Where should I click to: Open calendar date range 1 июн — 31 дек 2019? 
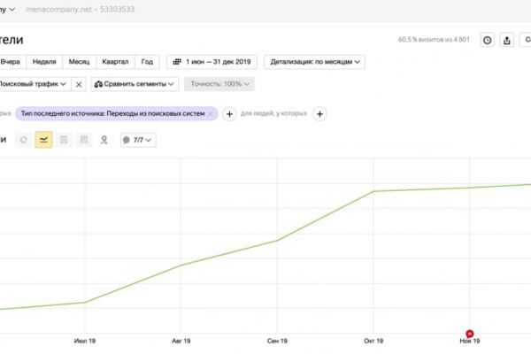pyautogui.click(x=212, y=62)
